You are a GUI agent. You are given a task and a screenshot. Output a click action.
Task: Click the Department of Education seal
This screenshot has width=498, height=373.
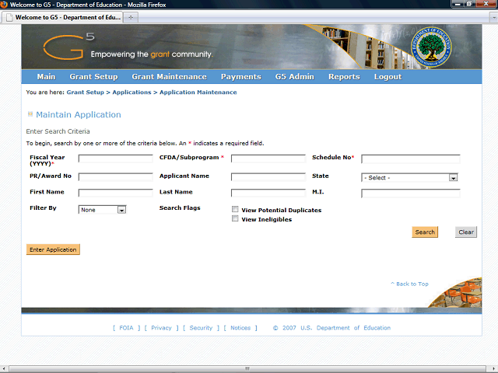[431, 47]
